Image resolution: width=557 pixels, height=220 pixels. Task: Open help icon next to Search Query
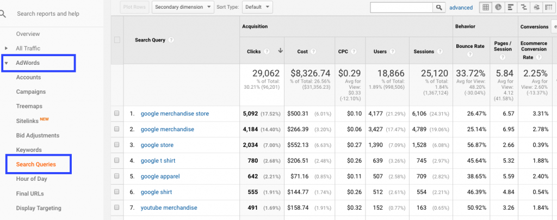click(171, 40)
